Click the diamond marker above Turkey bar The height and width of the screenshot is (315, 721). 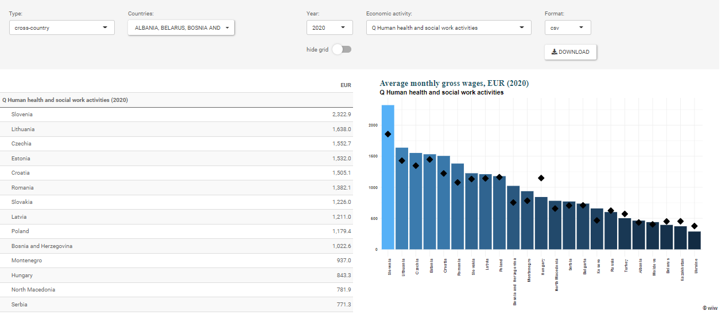coord(625,214)
